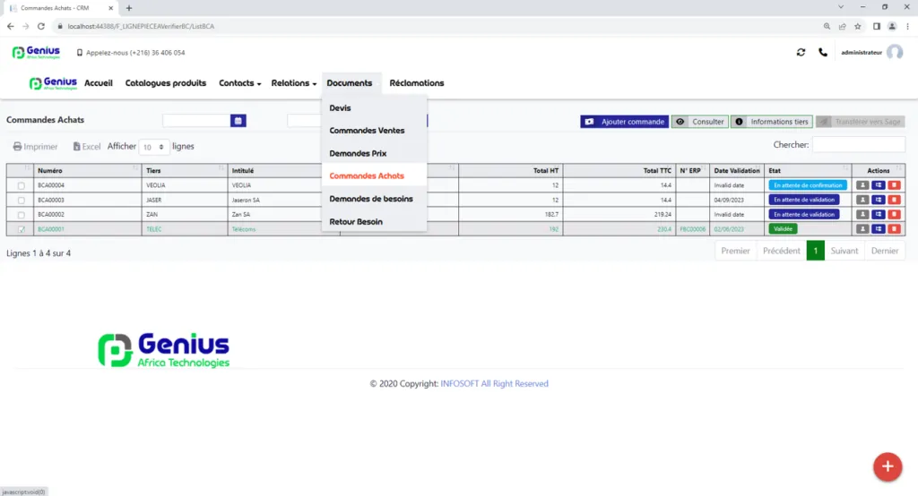Click the date input next to calendar
The width and height of the screenshot is (918, 496).
pyautogui.click(x=196, y=121)
